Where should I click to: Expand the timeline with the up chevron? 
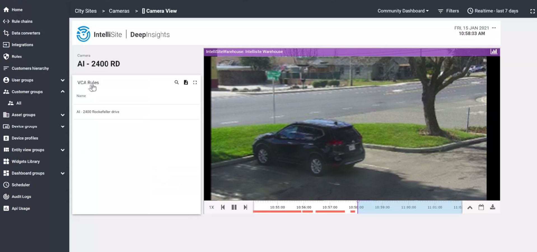[470, 207]
